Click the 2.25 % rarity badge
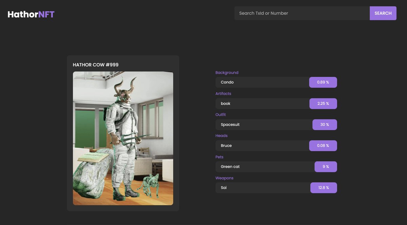 pos(323,104)
